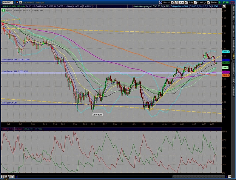Click the hash-sign icon next to the symbol box
The width and height of the screenshot is (236, 180).
[x=20, y=2]
